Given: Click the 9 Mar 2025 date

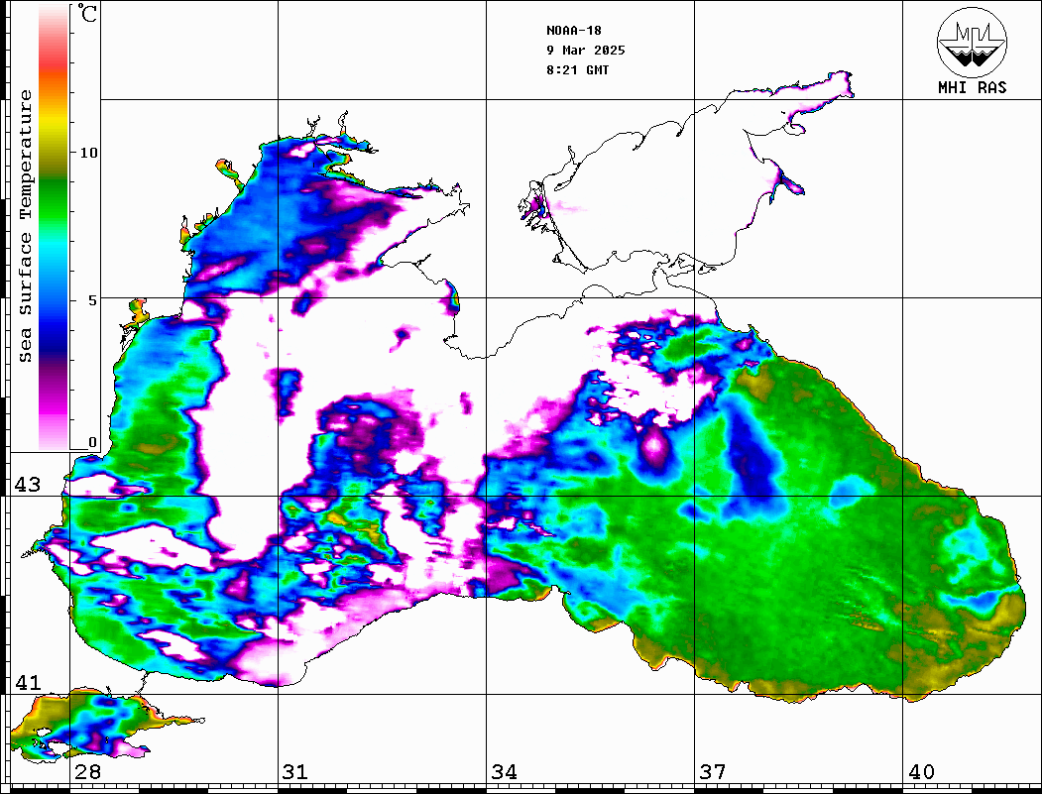Looking at the screenshot, I should pos(585,51).
